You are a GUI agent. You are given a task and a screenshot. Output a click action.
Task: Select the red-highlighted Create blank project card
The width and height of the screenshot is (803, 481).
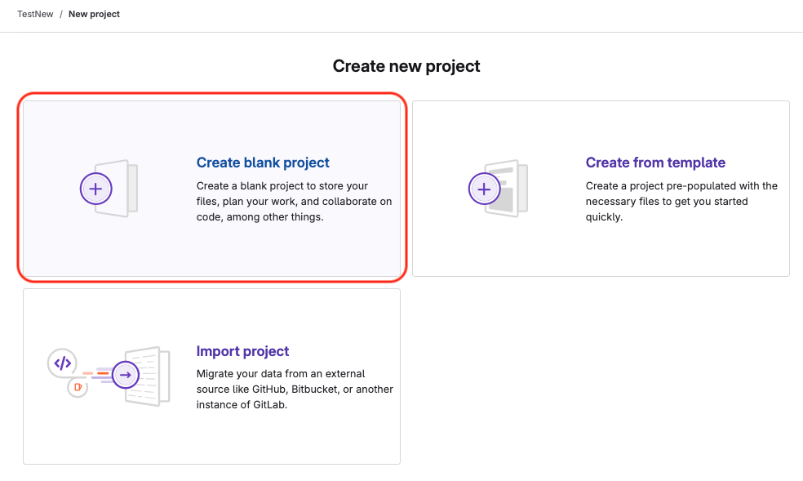tap(211, 245)
